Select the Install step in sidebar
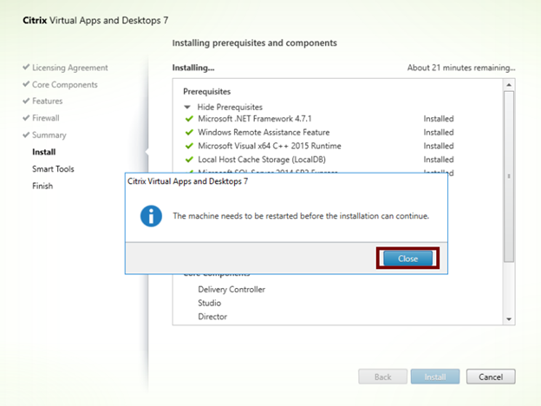The height and width of the screenshot is (406, 541). click(44, 152)
